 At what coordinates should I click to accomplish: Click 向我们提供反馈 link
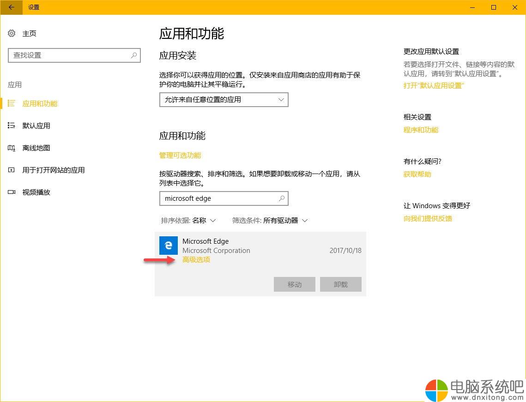tap(428, 219)
